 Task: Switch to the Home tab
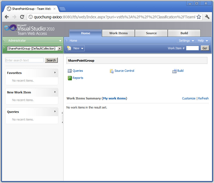85,33
